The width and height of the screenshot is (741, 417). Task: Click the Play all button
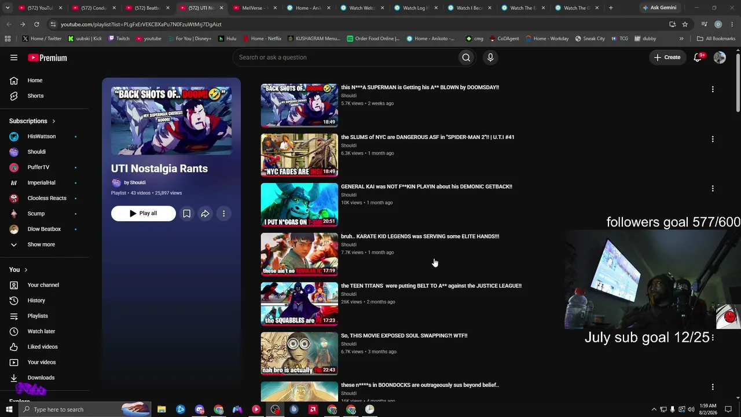coord(144,214)
